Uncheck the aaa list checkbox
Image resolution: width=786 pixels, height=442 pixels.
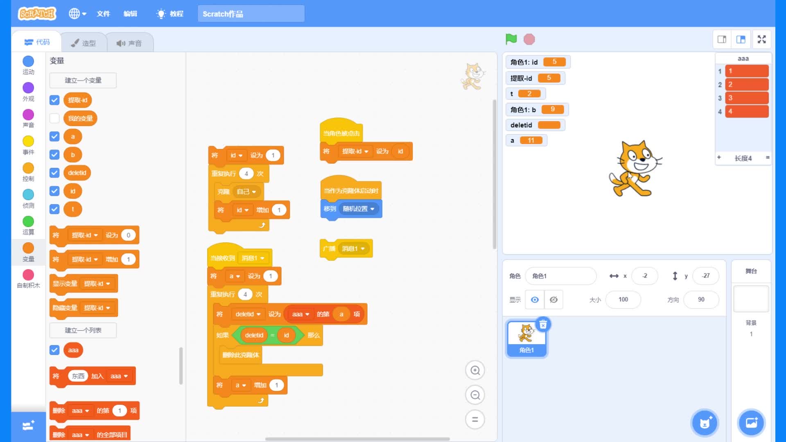[x=54, y=350]
